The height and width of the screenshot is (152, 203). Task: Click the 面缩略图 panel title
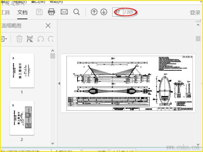11,26
